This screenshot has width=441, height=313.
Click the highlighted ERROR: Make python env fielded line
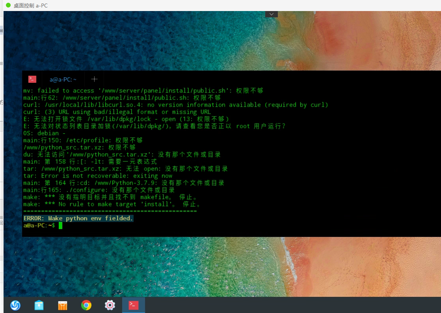point(78,218)
